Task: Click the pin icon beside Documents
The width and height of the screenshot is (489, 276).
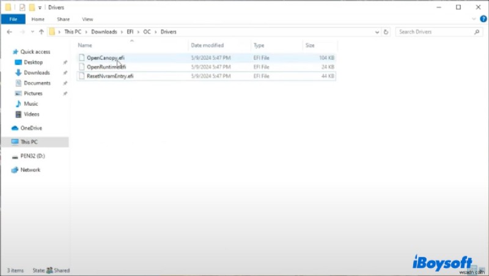Action: click(x=65, y=83)
